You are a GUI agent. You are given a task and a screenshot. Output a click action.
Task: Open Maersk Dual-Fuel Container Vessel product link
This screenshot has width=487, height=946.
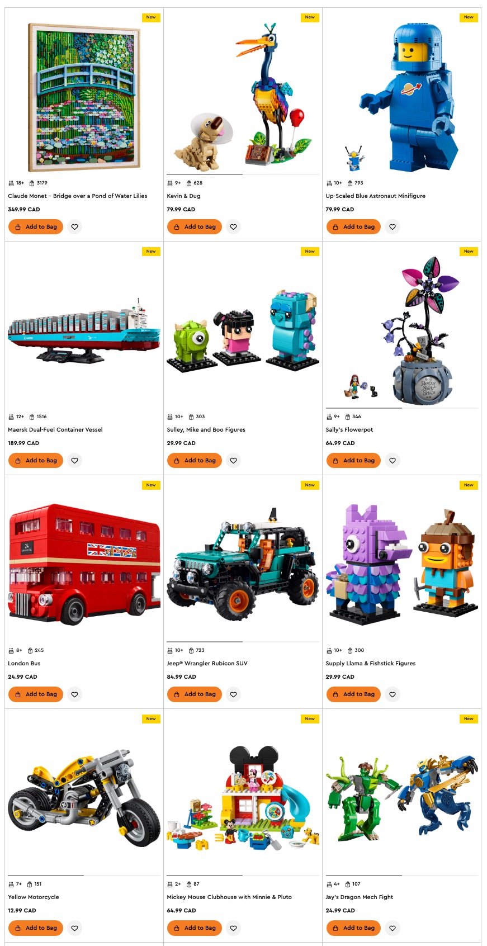(55, 430)
